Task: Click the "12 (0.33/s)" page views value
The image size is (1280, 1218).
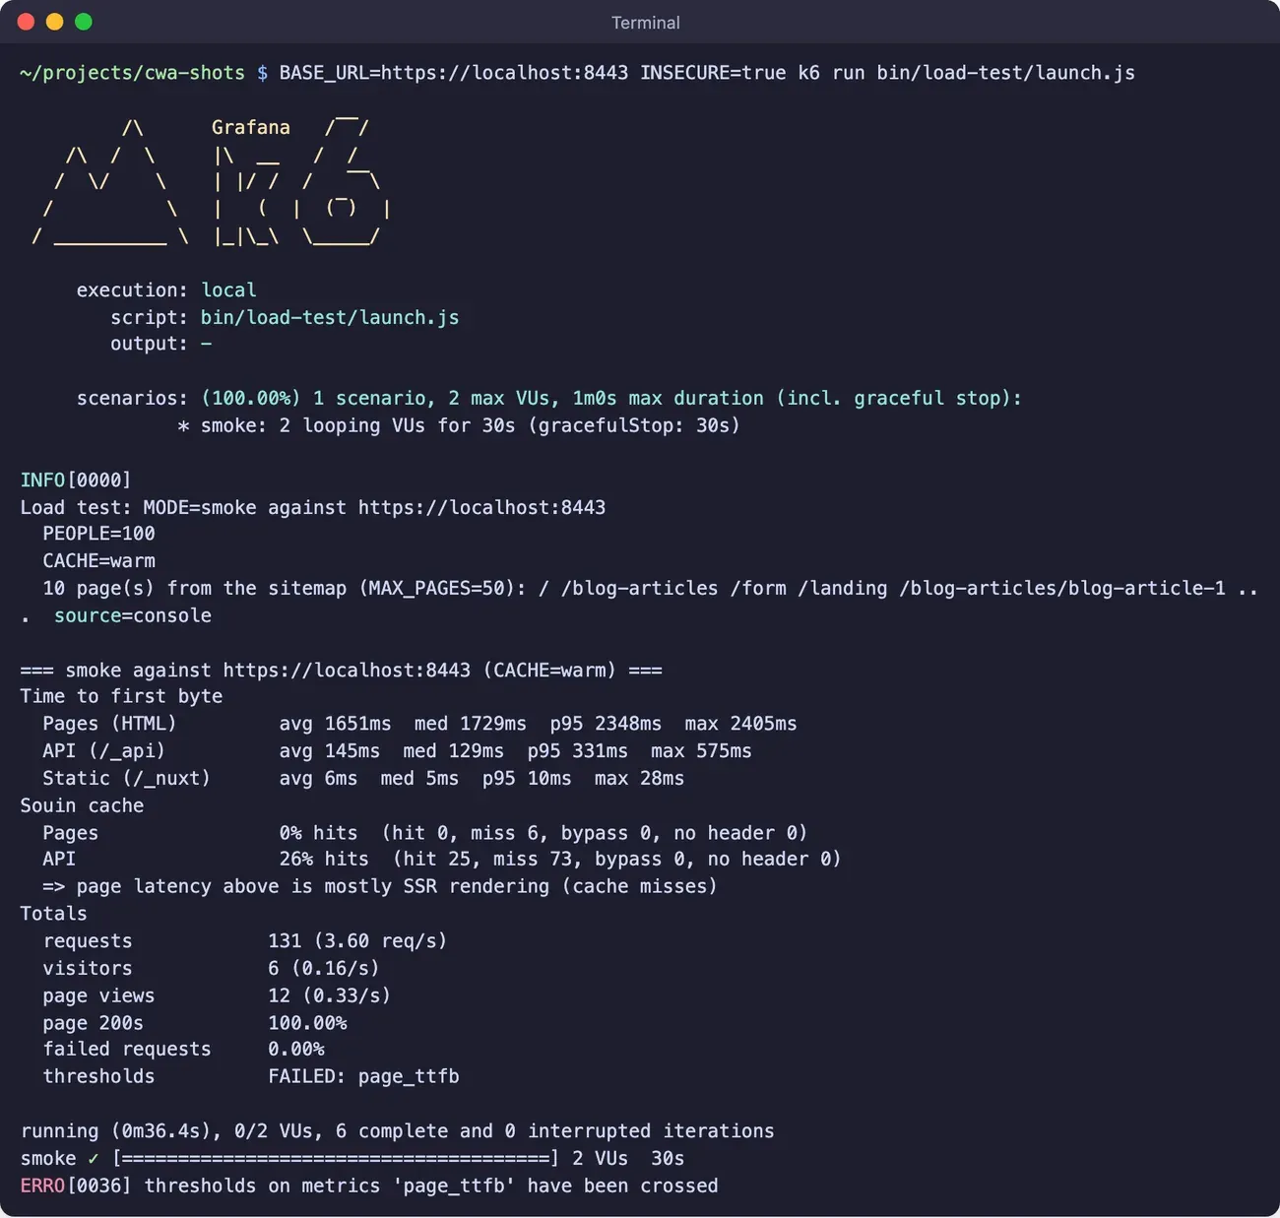Action: pos(329,996)
